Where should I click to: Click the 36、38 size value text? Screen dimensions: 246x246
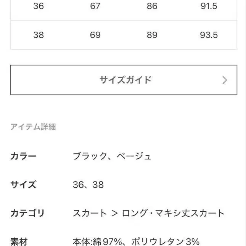(x=88, y=185)
